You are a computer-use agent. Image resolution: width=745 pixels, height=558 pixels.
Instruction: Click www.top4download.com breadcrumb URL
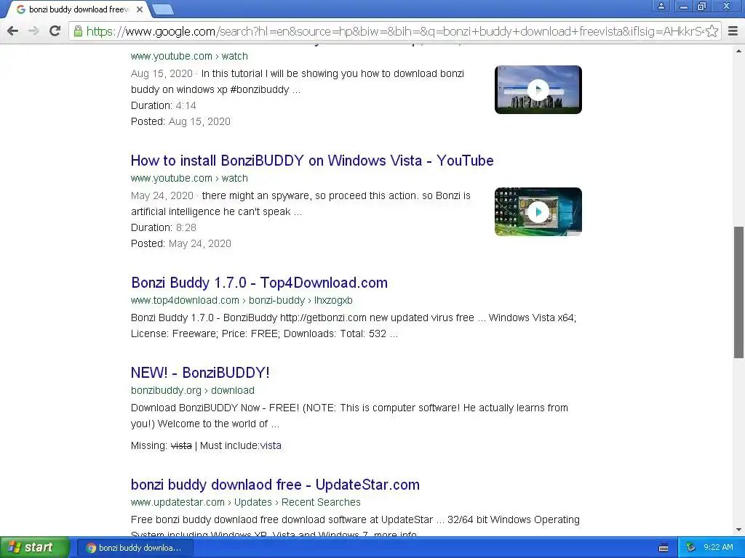point(242,300)
